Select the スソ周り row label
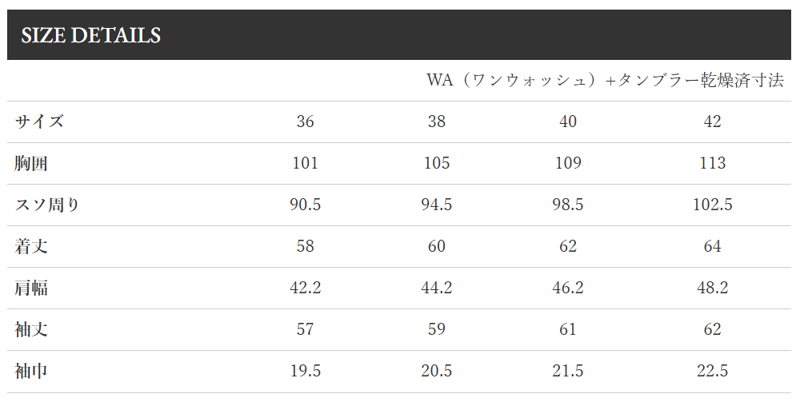 [47, 205]
